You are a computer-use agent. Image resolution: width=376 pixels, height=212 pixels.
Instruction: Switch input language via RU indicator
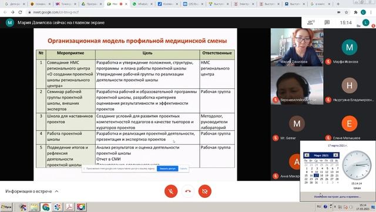[x=318, y=207]
